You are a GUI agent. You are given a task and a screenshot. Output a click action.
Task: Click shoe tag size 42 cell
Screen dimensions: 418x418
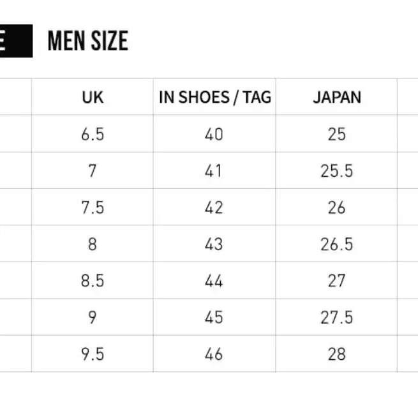pos(214,207)
